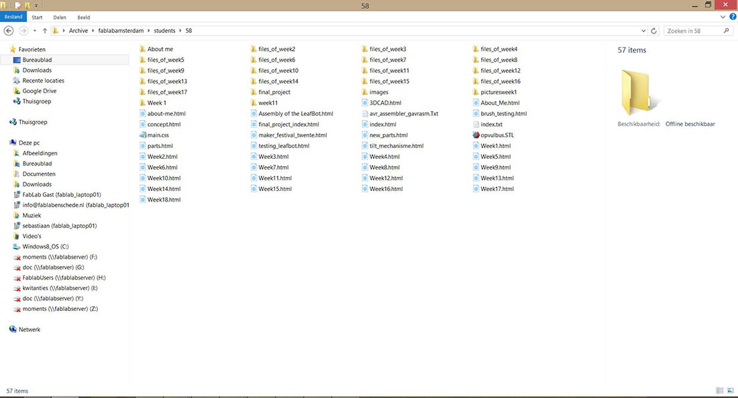The image size is (738, 398).
Task: Open Recente locaties in sidebar
Action: (44, 80)
